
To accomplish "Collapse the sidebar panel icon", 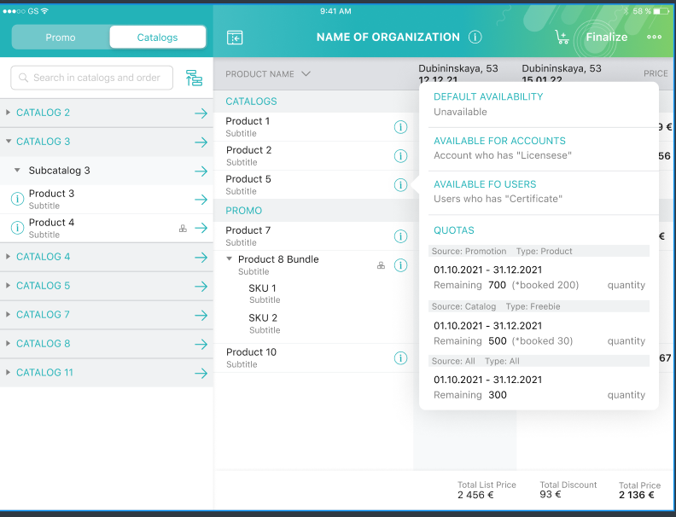I will coord(235,38).
